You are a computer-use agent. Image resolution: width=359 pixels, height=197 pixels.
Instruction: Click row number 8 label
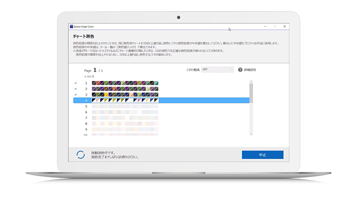[x=86, y=124]
